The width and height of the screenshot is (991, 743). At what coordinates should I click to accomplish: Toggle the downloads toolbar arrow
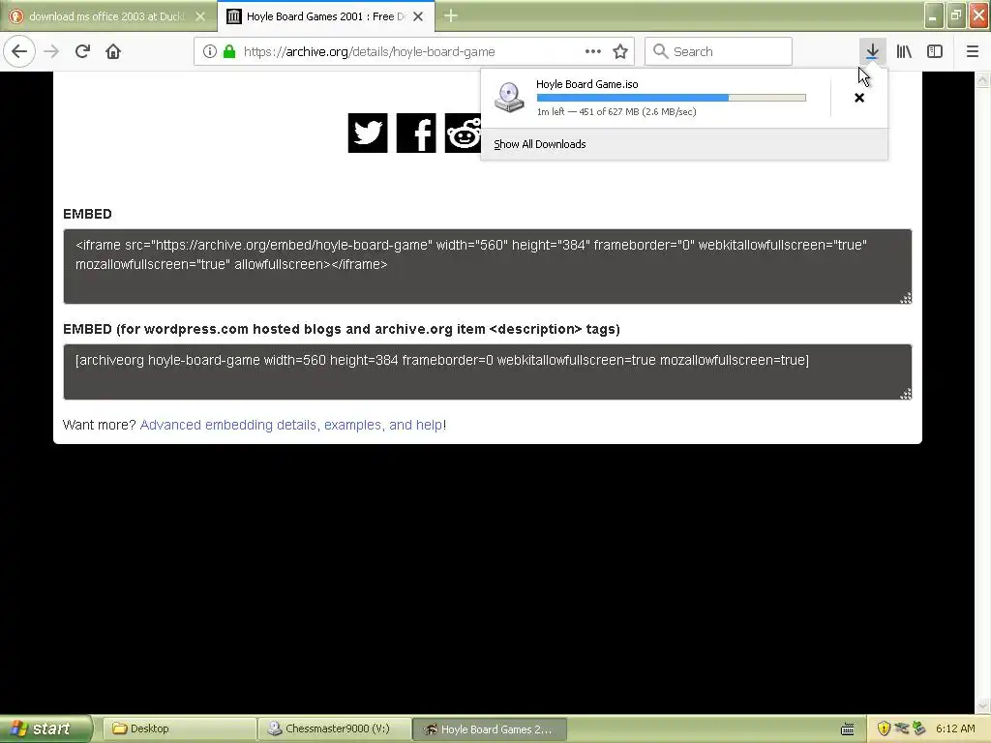(872, 51)
